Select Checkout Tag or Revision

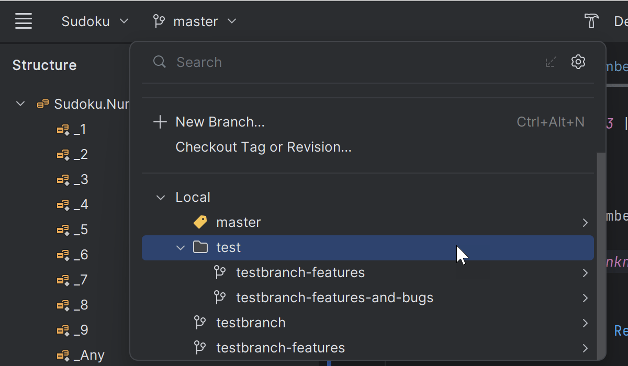click(x=263, y=147)
